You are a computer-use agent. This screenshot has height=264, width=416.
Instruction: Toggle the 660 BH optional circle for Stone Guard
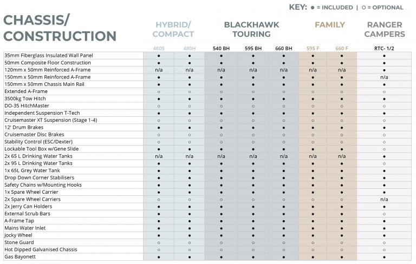coord(284,242)
